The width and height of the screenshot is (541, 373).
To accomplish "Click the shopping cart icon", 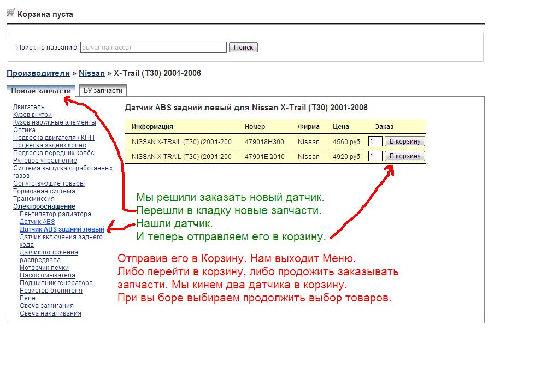I will [11, 13].
